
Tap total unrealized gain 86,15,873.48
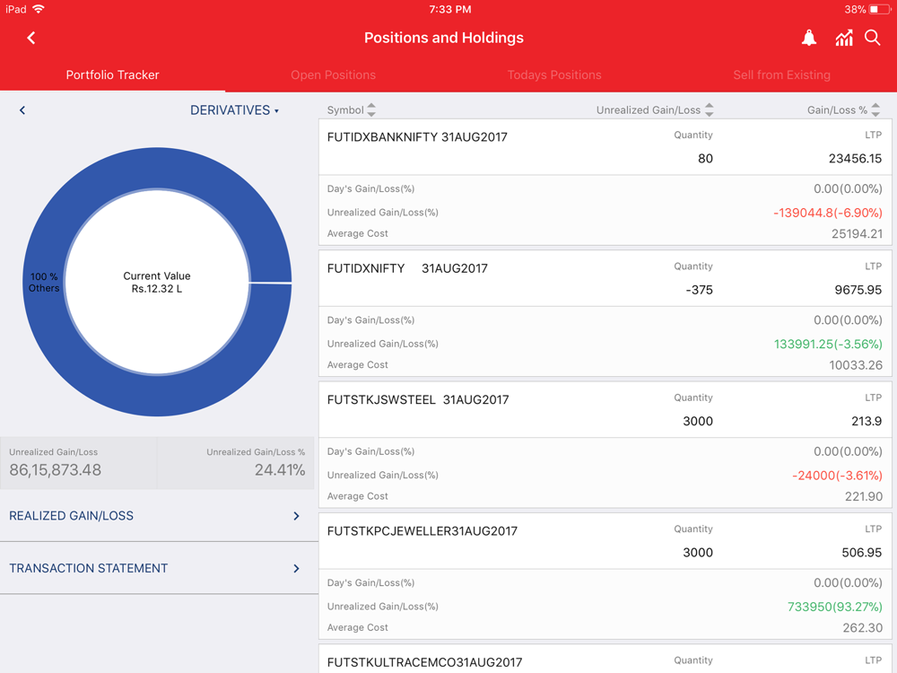55,470
